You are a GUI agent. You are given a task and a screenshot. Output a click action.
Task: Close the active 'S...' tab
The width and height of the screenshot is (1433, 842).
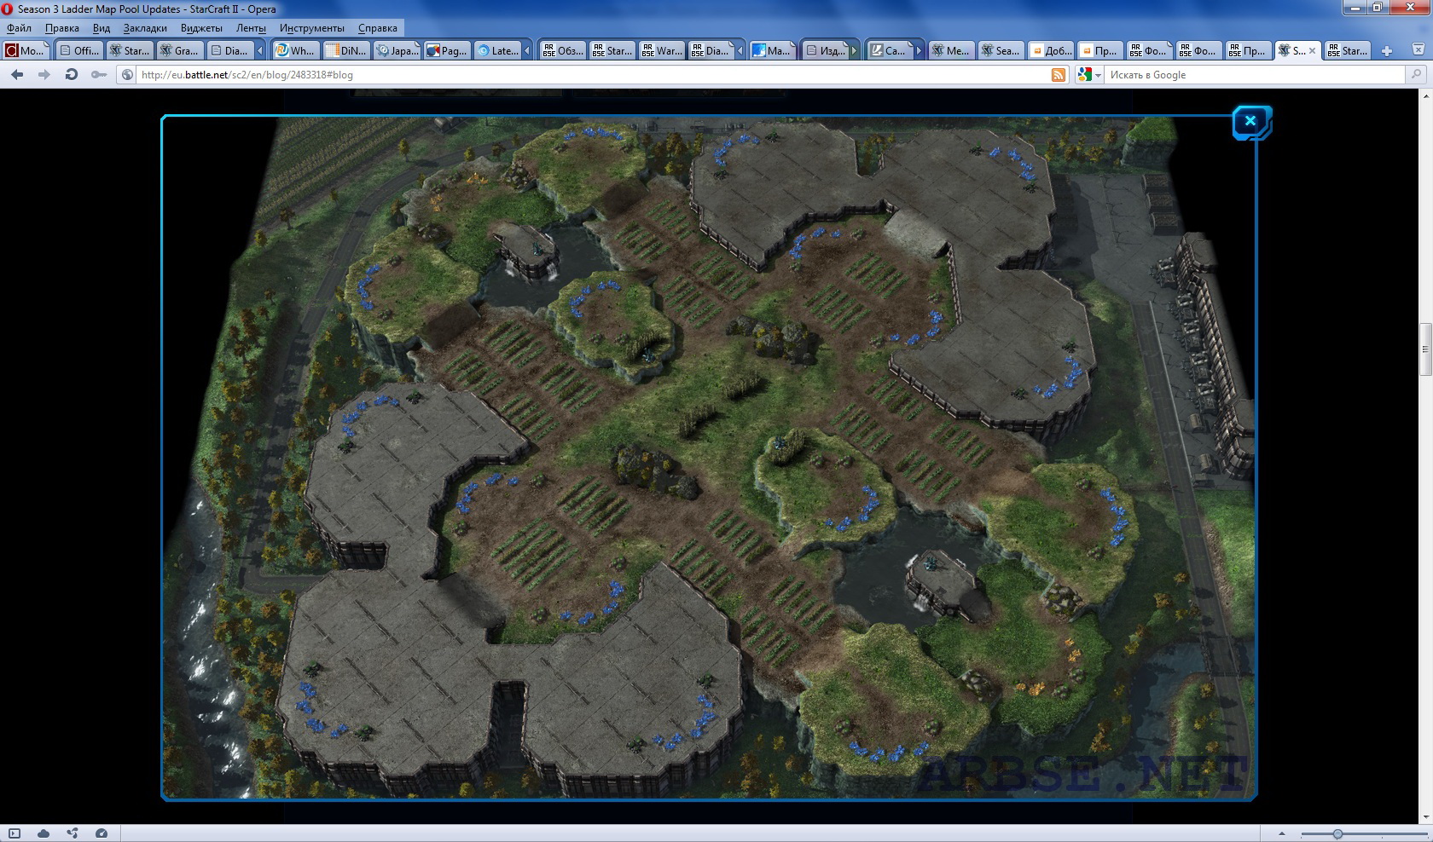[1313, 51]
